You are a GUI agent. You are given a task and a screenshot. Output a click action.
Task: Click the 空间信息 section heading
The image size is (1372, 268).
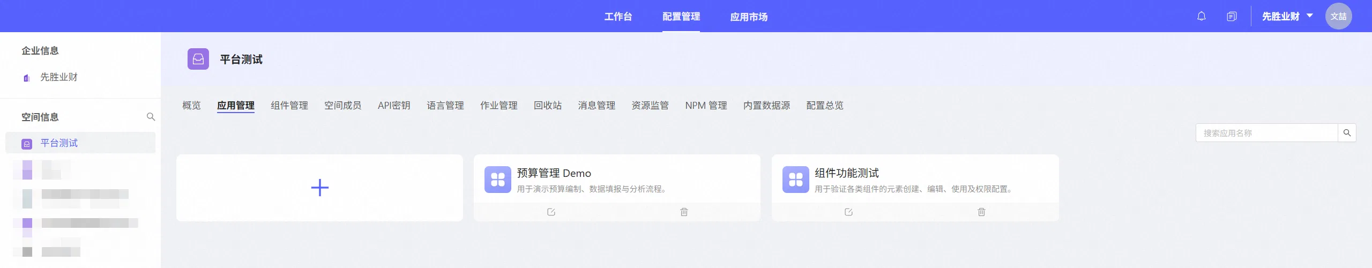tap(40, 117)
